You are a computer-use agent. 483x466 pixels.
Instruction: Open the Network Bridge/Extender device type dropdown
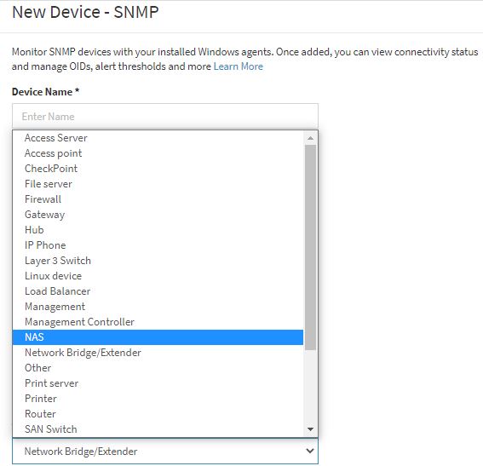[165, 452]
